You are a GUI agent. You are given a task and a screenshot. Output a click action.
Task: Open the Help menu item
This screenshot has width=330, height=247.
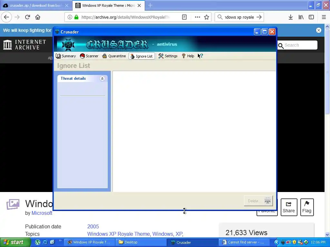tap(188, 56)
